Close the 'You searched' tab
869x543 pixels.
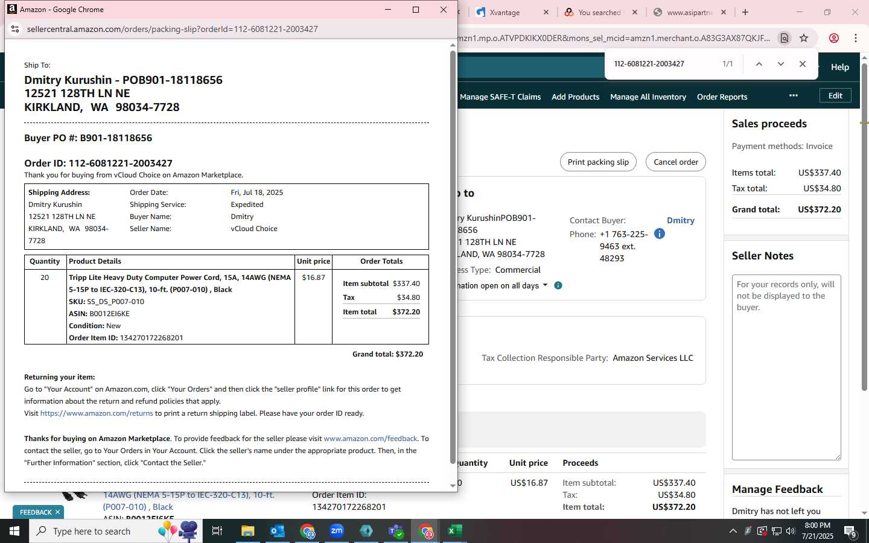[635, 12]
